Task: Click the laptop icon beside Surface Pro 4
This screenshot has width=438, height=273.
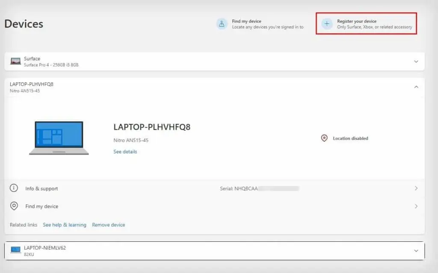Action: point(16,61)
